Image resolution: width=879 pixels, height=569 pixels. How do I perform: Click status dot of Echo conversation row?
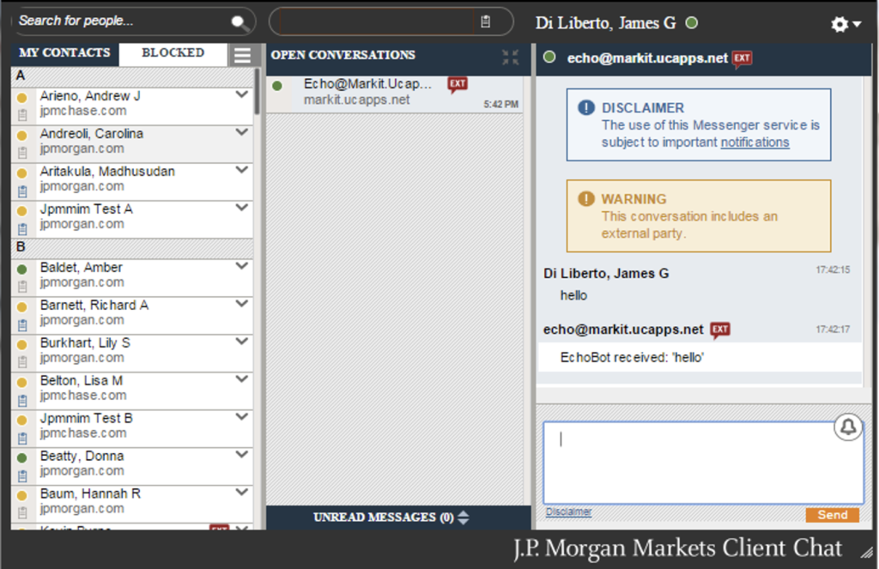coord(277,86)
